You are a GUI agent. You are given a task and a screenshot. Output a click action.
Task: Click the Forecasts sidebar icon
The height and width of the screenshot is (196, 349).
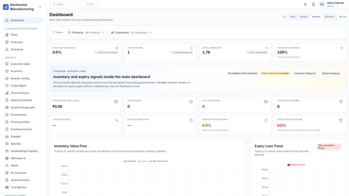(7, 42)
